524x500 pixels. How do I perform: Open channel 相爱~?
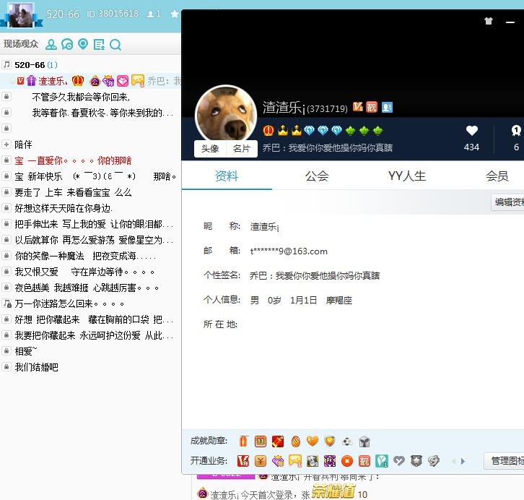pyautogui.click(x=26, y=351)
